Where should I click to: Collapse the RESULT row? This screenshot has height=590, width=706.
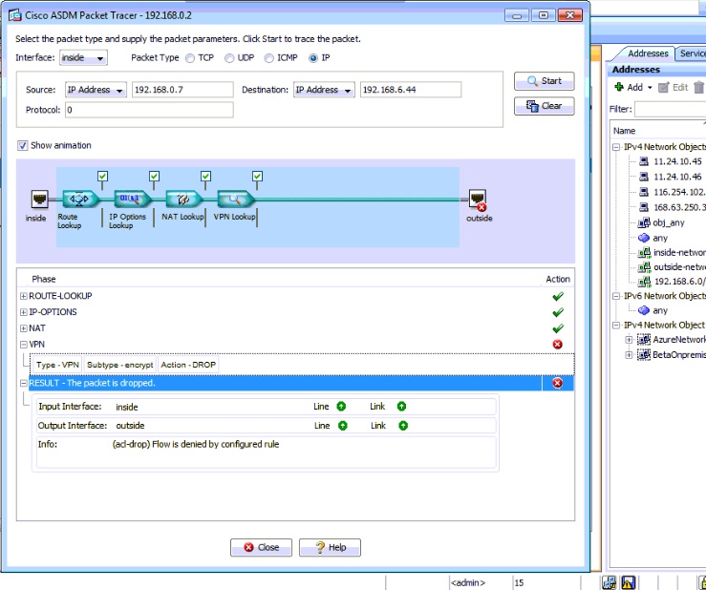[x=24, y=384]
